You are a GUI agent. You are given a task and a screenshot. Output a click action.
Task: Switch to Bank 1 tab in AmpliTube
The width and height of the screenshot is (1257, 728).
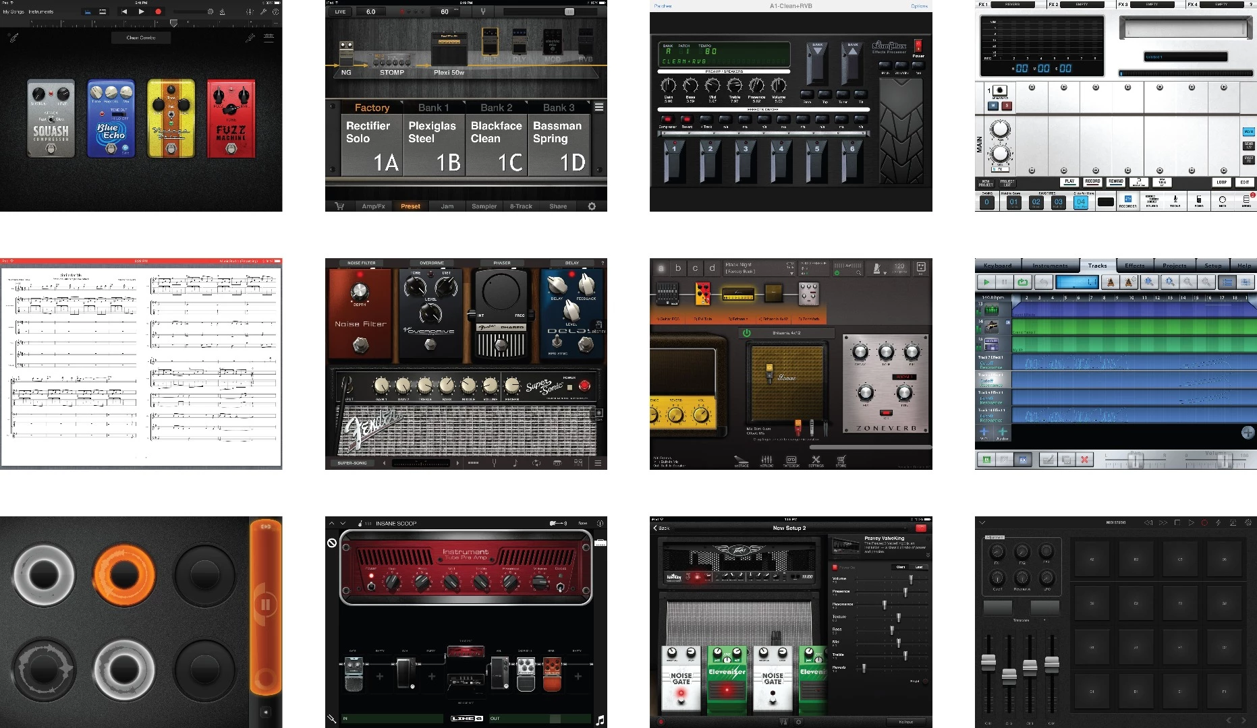tap(433, 108)
